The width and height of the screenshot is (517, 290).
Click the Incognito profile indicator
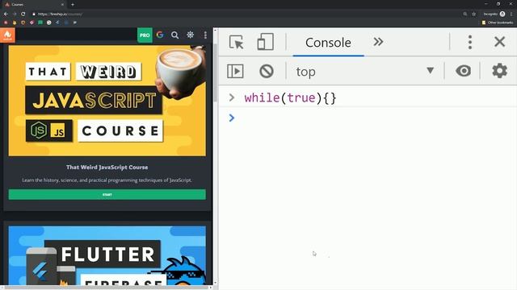pyautogui.click(x=494, y=14)
